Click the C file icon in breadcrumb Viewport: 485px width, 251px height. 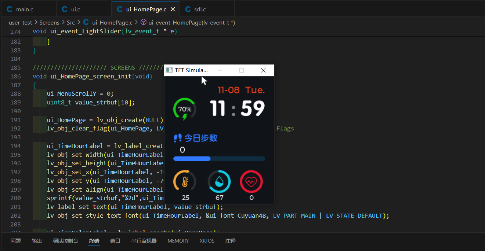coord(86,22)
